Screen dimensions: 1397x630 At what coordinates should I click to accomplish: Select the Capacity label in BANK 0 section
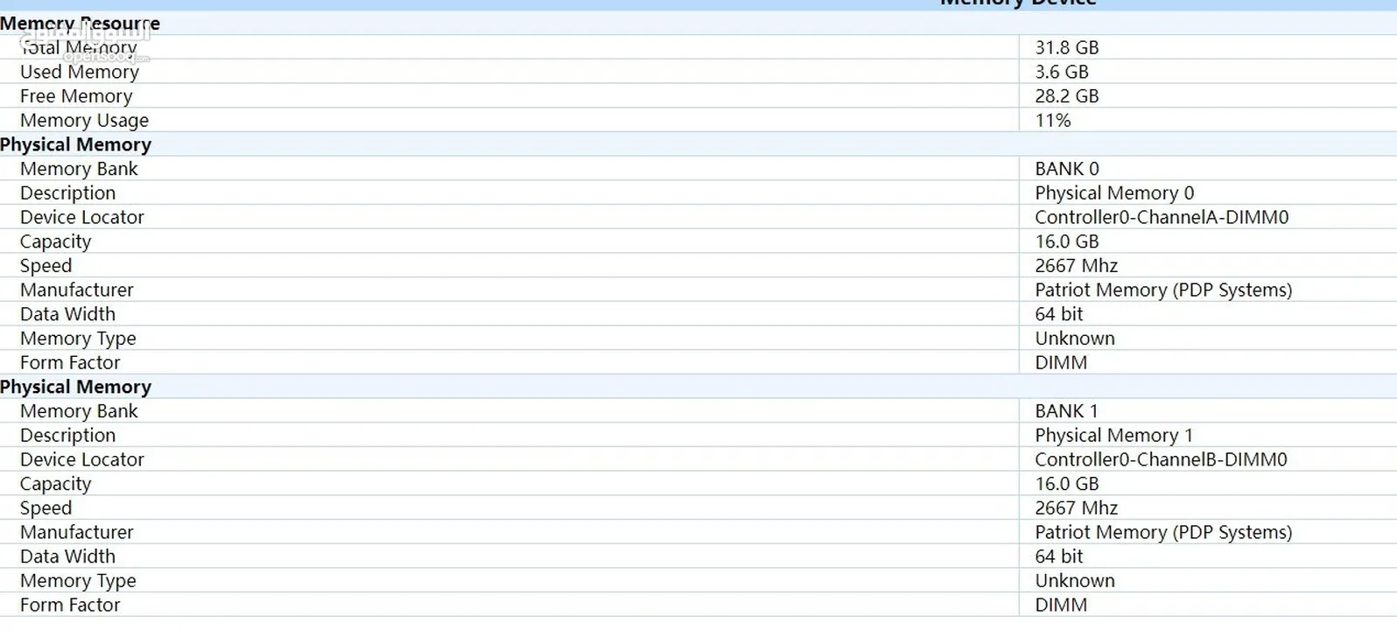[x=55, y=242]
